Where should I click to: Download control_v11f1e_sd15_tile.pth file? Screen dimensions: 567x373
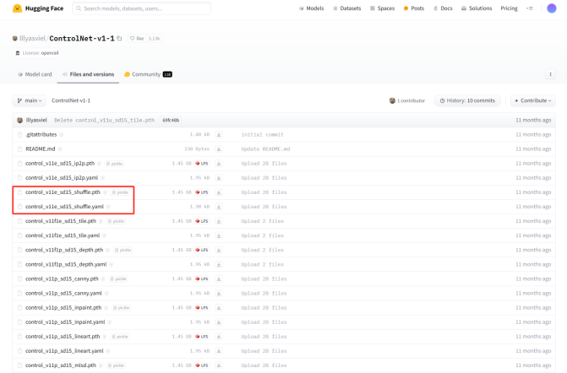[x=219, y=221]
